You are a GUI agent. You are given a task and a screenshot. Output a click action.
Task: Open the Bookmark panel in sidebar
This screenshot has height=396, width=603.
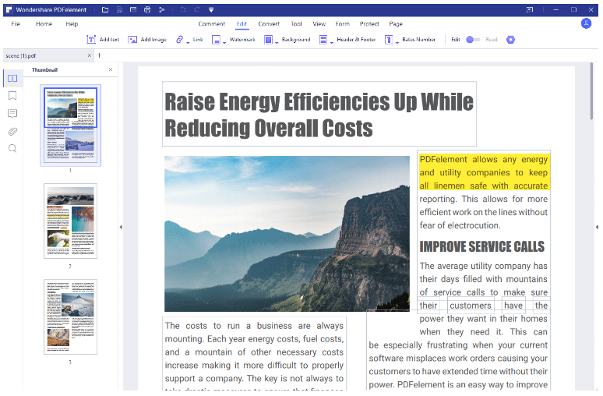pyautogui.click(x=12, y=96)
